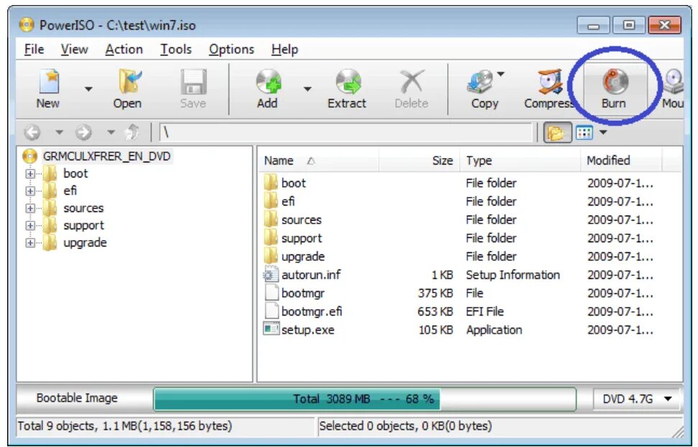Open the View menu
Viewport: 698px width, 447px height.
(74, 49)
